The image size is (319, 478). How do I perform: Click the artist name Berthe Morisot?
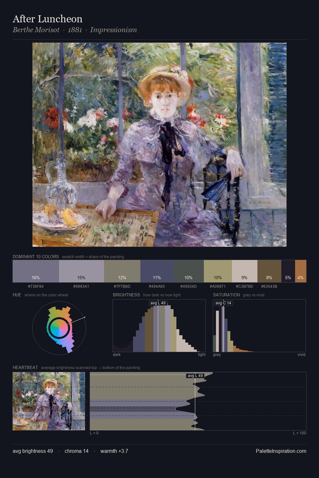click(x=36, y=30)
